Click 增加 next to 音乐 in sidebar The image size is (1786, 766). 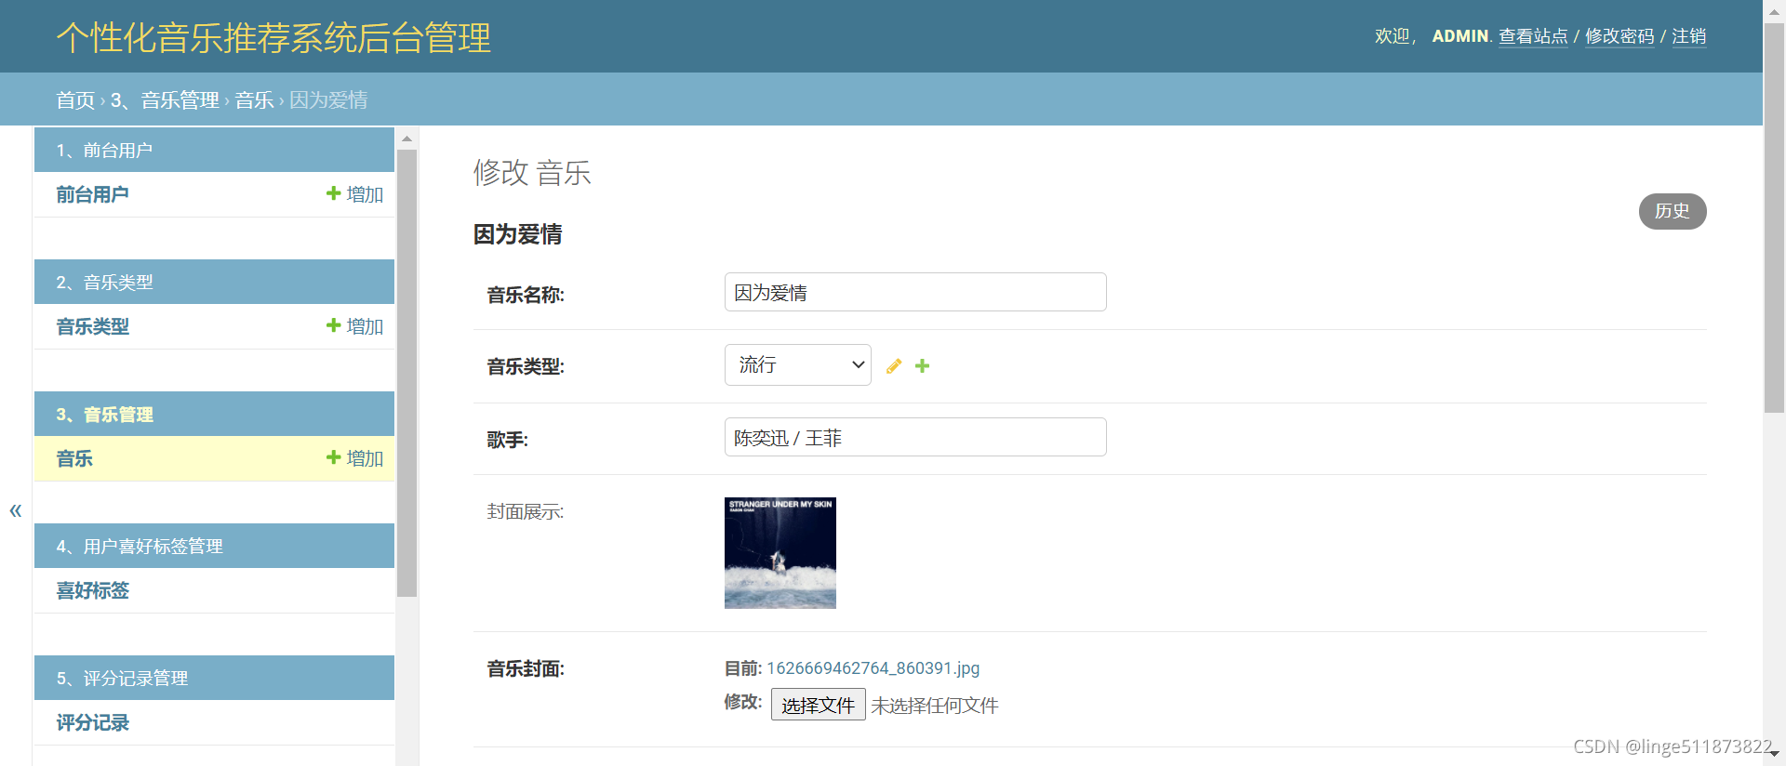[354, 458]
